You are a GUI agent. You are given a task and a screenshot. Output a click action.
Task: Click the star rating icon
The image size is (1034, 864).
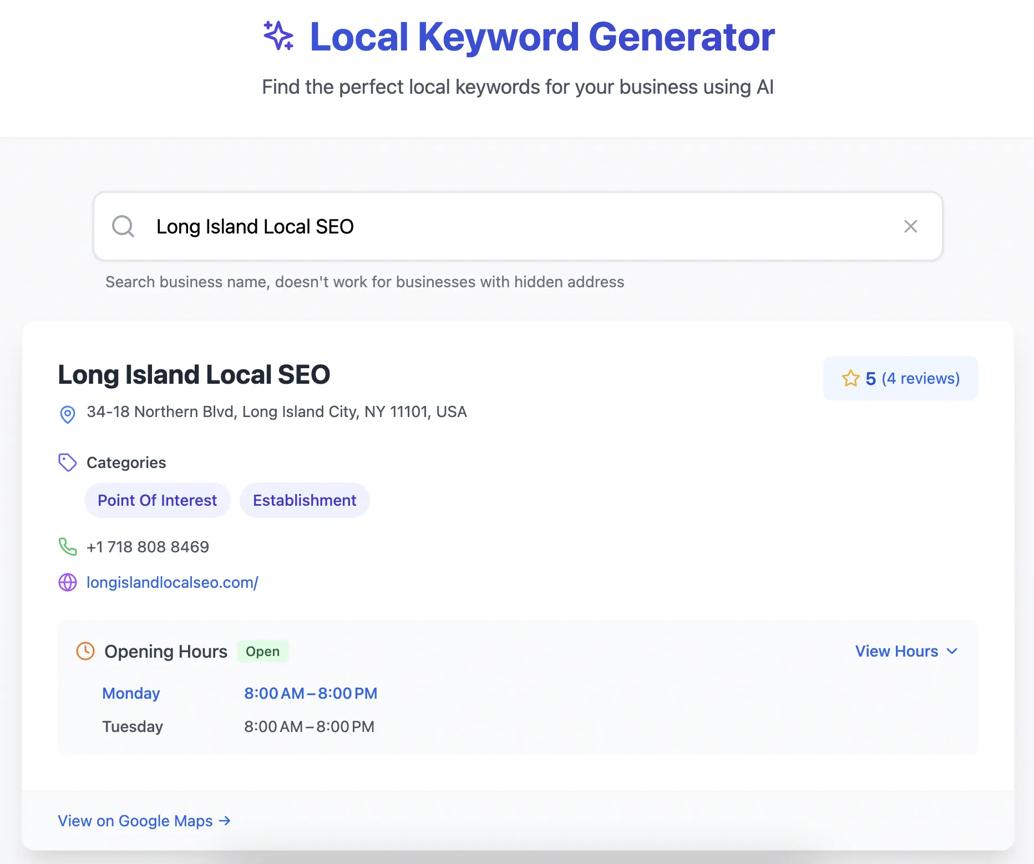pos(850,378)
